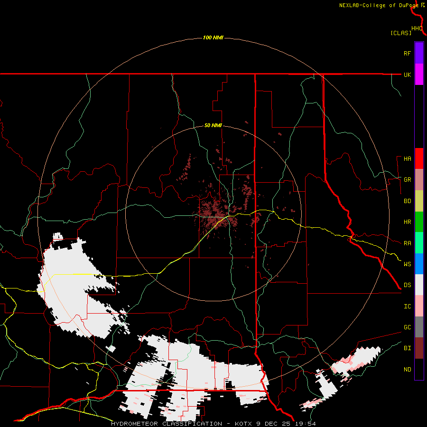Image resolution: width=427 pixels, height=427 pixels.
Task: Click the BI legend label
Action: tap(407, 348)
